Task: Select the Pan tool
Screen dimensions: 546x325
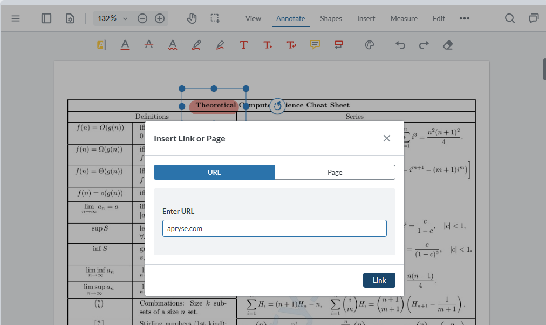Action: tap(192, 18)
